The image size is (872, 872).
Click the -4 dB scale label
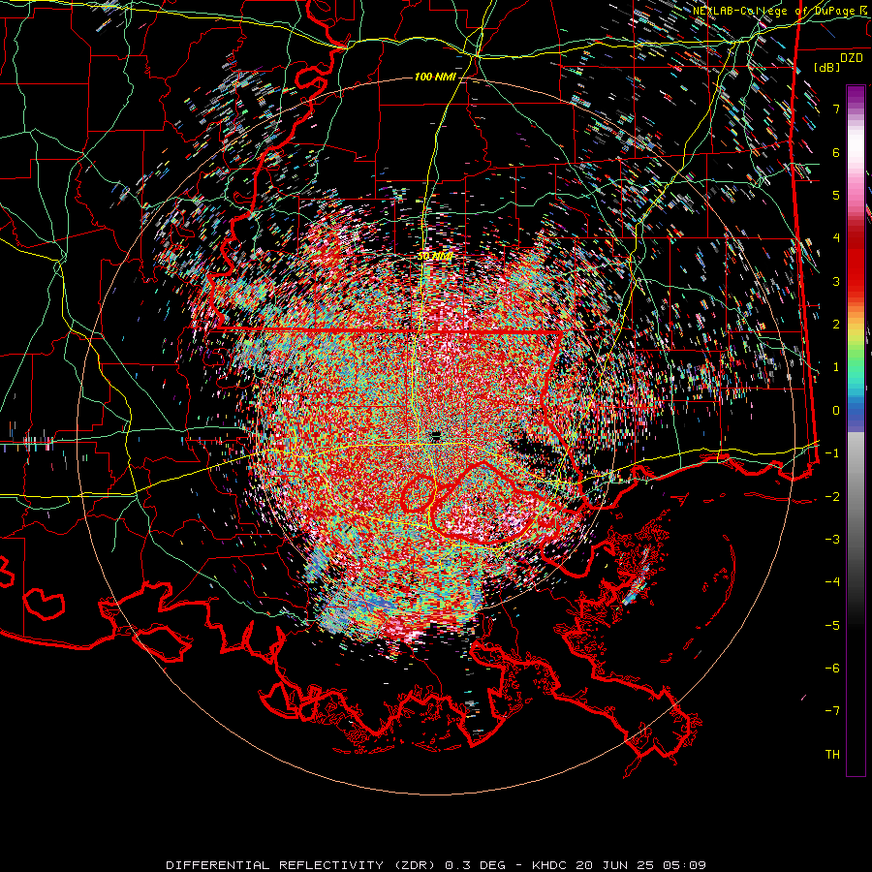click(832, 582)
